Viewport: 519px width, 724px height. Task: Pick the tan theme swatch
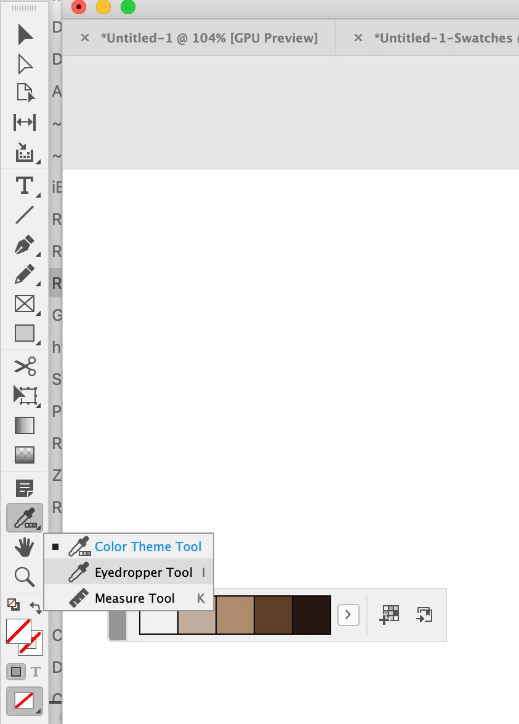coord(235,615)
